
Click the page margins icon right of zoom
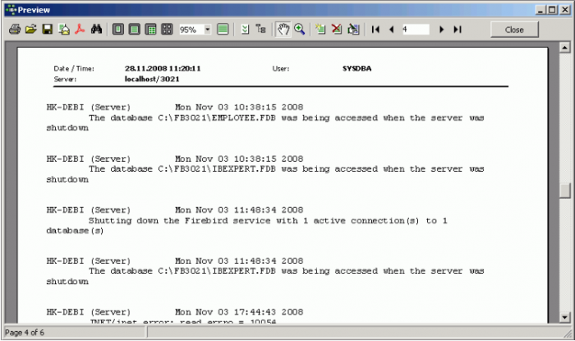point(223,30)
